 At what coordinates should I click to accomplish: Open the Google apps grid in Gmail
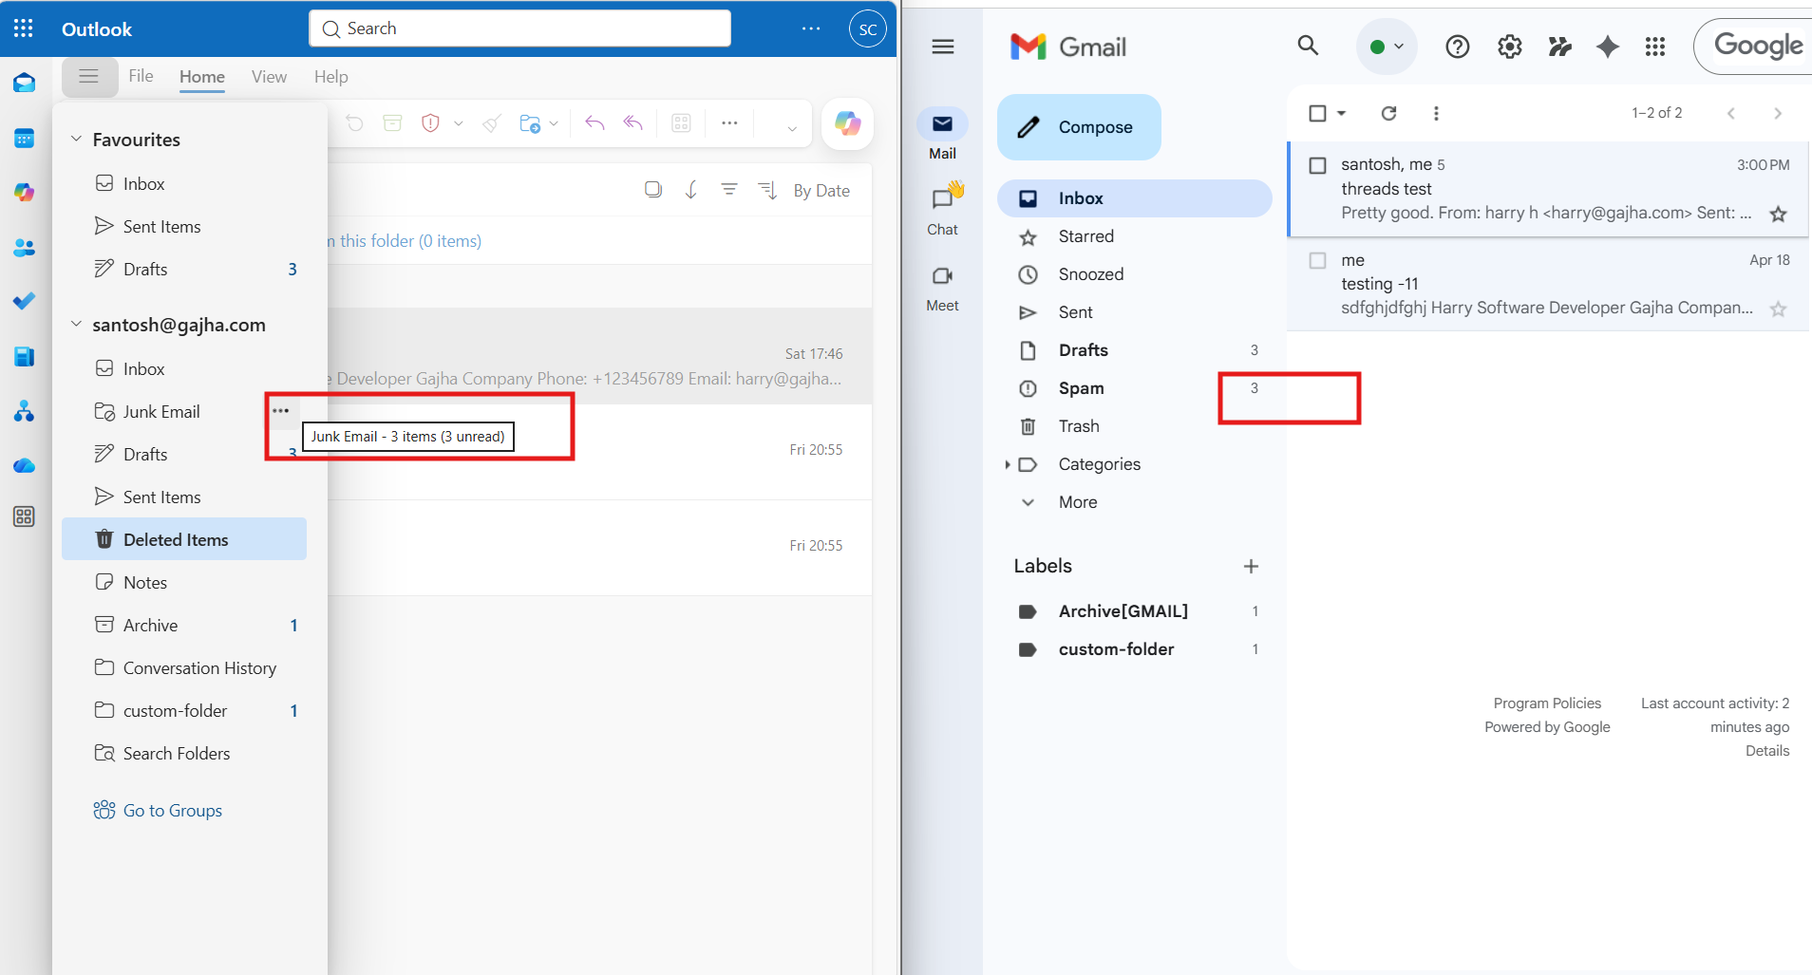(x=1655, y=46)
